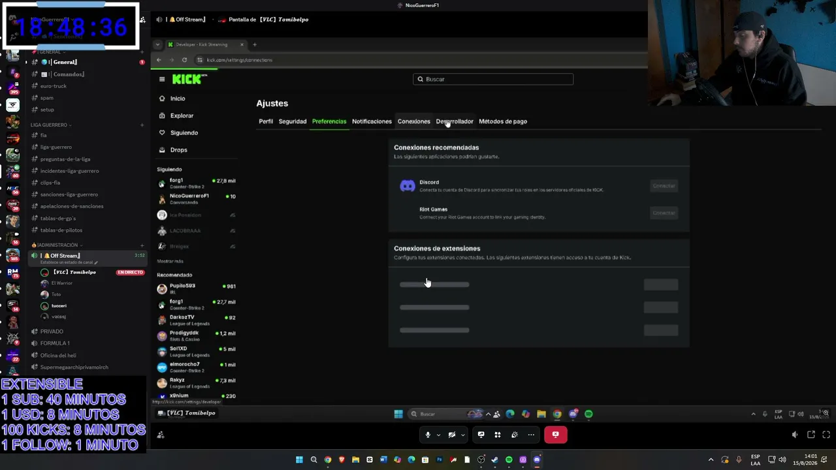Switch to the Notificaciones settings tab
This screenshot has width=836, height=470.
point(372,121)
